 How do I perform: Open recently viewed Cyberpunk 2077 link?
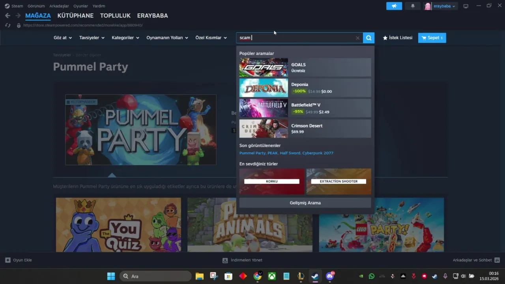click(x=318, y=153)
